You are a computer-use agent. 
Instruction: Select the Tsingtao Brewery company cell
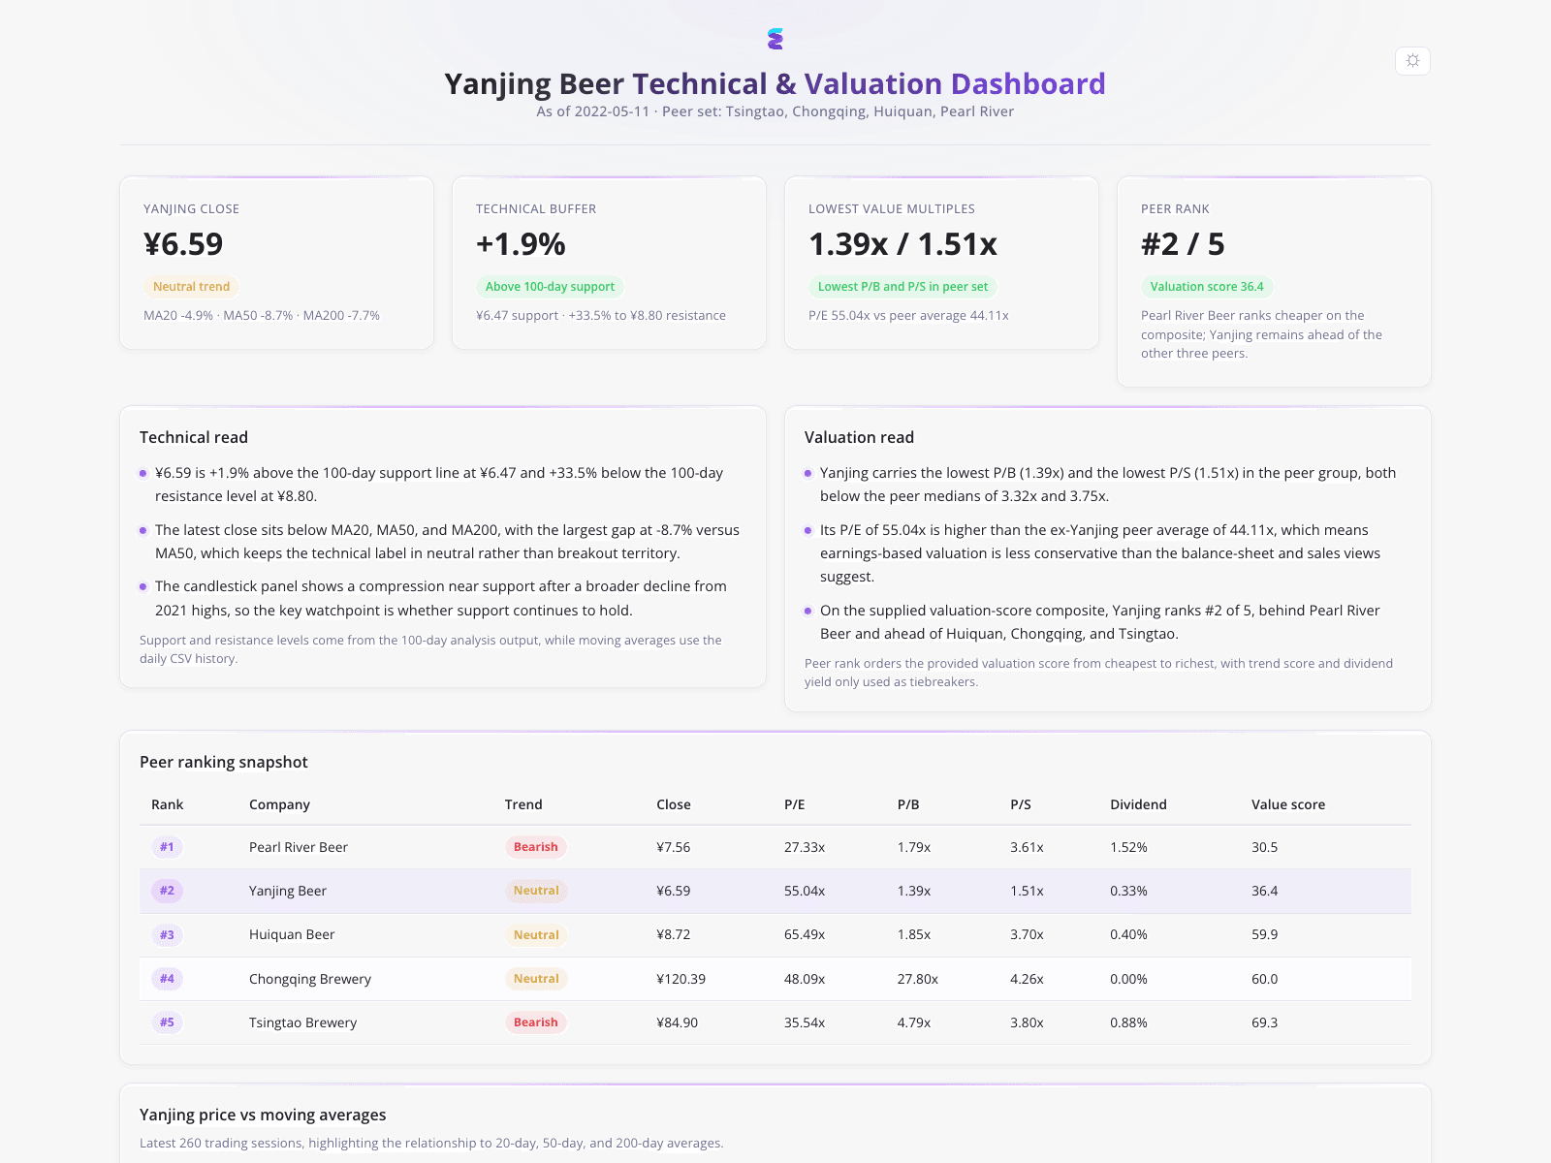pos(302,1022)
